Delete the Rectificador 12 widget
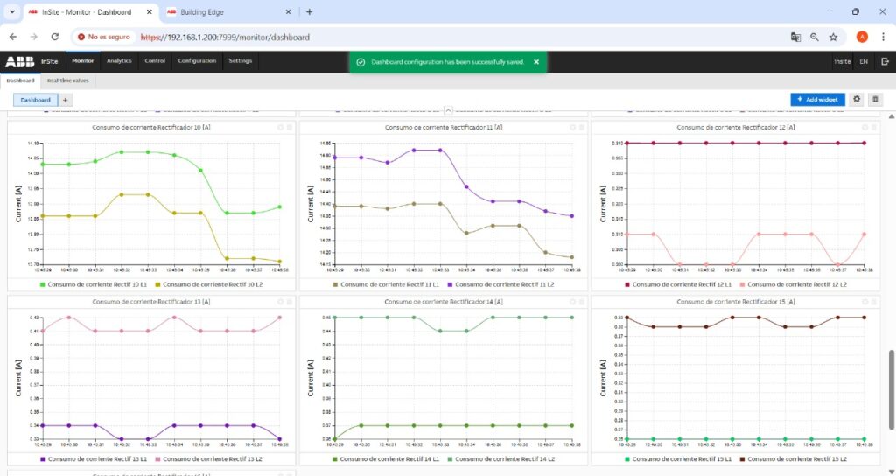Screen dimensions: 896x476 coord(874,127)
